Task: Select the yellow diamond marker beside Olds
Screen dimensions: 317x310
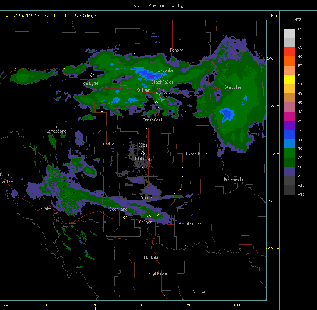Action: coord(143,153)
